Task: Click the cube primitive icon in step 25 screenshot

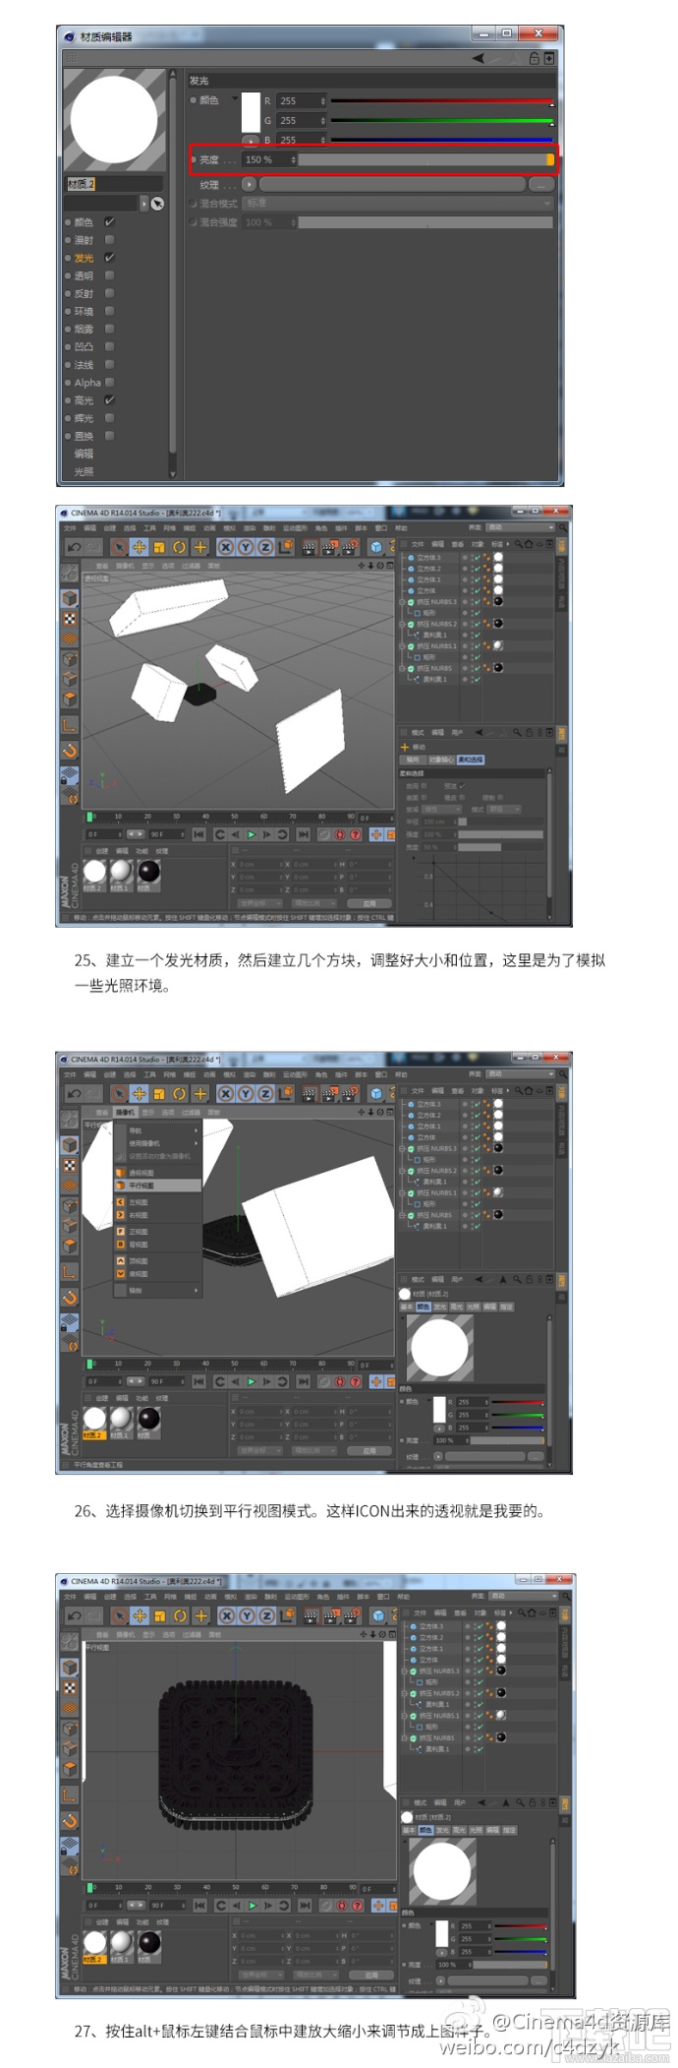Action: click(x=376, y=548)
